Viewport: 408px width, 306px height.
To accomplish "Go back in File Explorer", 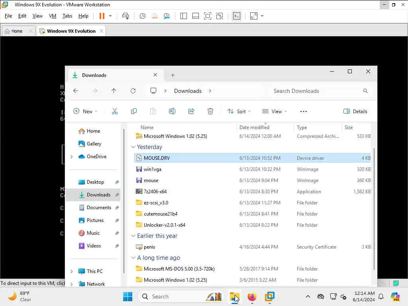I will click(76, 90).
